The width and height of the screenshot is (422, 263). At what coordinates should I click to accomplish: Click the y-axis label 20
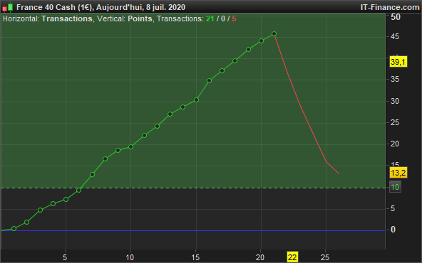394,144
